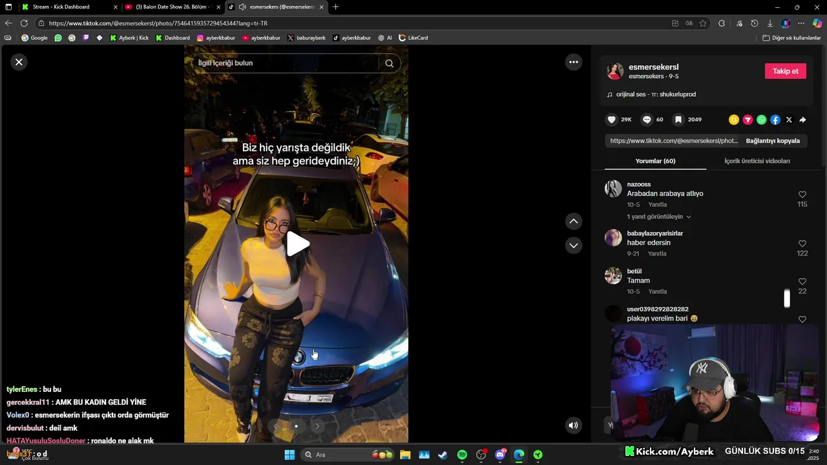Go to previous post with up chevron
Image resolution: width=827 pixels, height=465 pixels.
(x=574, y=222)
